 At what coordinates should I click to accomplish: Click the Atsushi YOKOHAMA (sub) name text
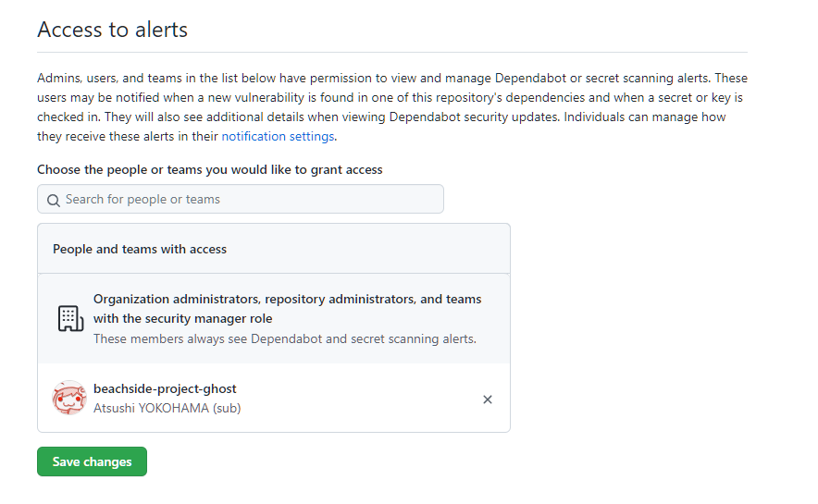167,408
